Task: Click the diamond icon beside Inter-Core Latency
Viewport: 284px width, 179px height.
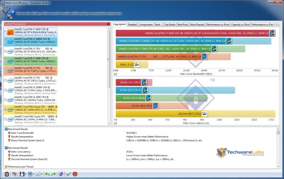Action: click(x=9, y=152)
